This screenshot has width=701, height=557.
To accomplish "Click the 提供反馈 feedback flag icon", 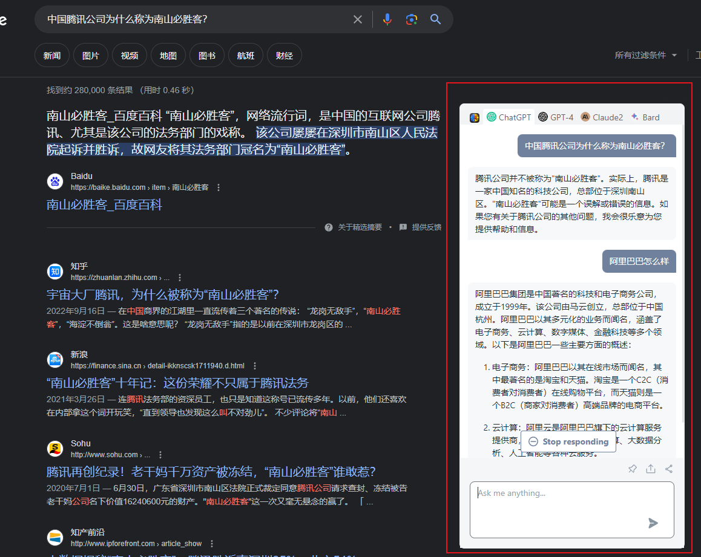I will tap(403, 227).
